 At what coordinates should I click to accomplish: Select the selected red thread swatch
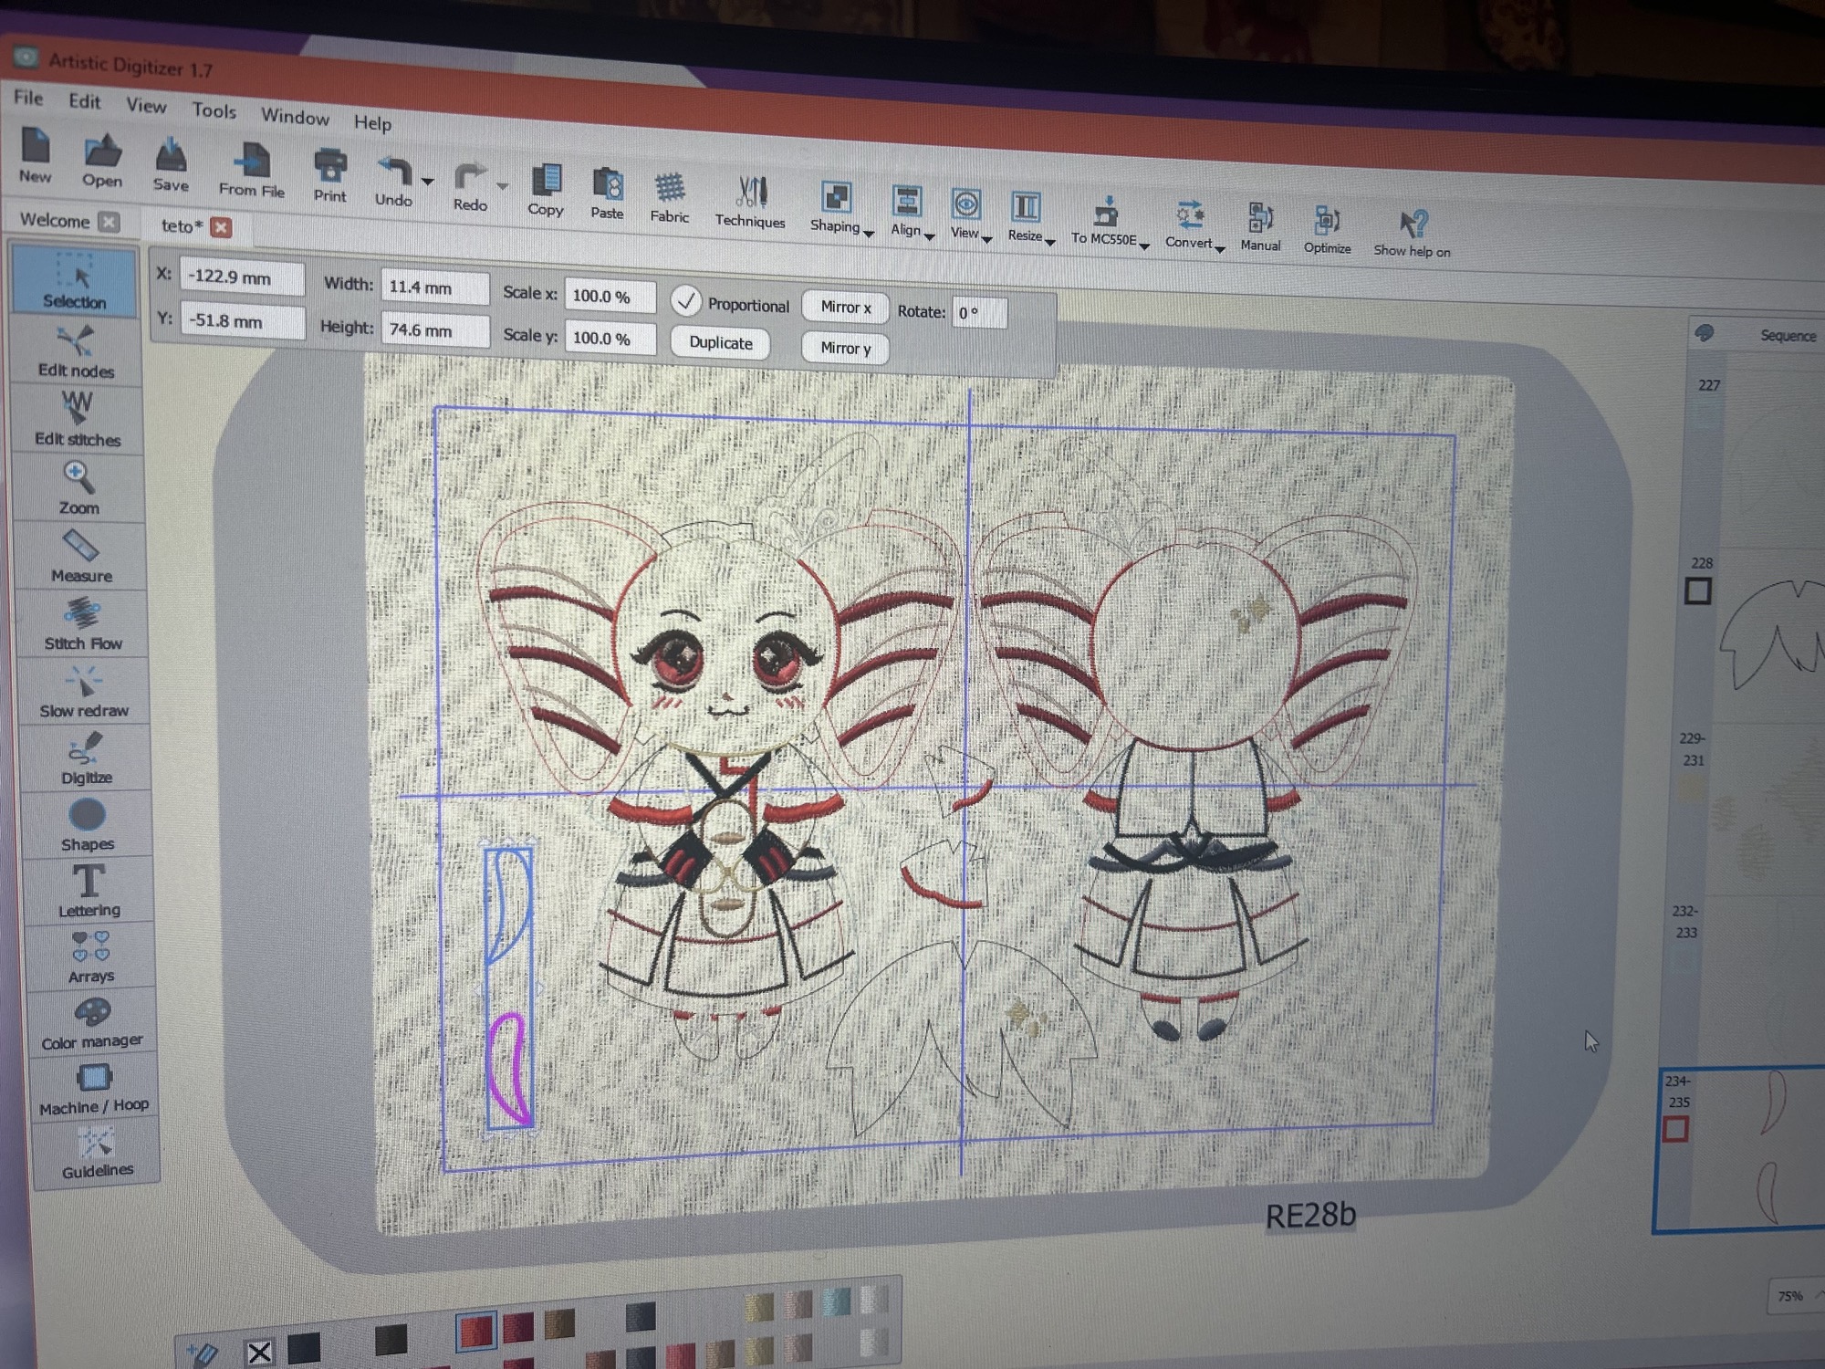coord(475,1332)
